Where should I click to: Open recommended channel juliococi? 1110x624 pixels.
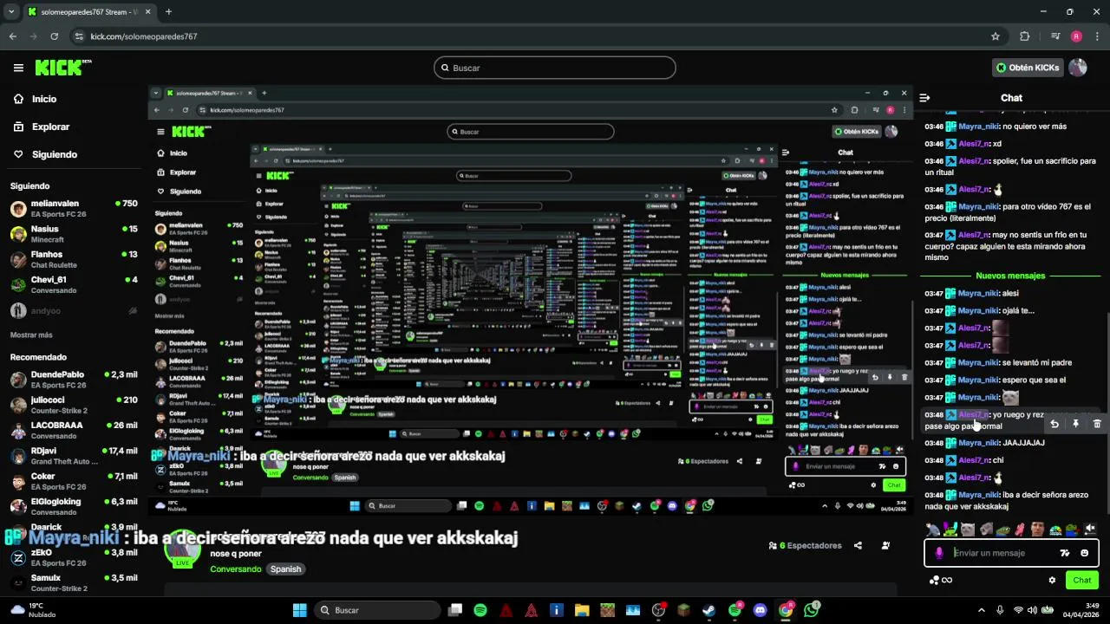click(x=74, y=405)
